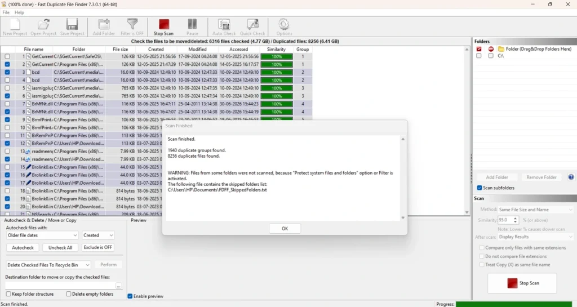Open the Created date type dropdown
Viewport: 577px width, 307px height.
98,235
